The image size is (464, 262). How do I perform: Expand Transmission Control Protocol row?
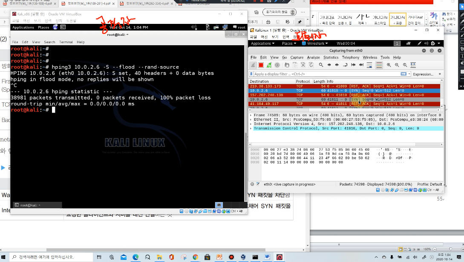pos(251,128)
